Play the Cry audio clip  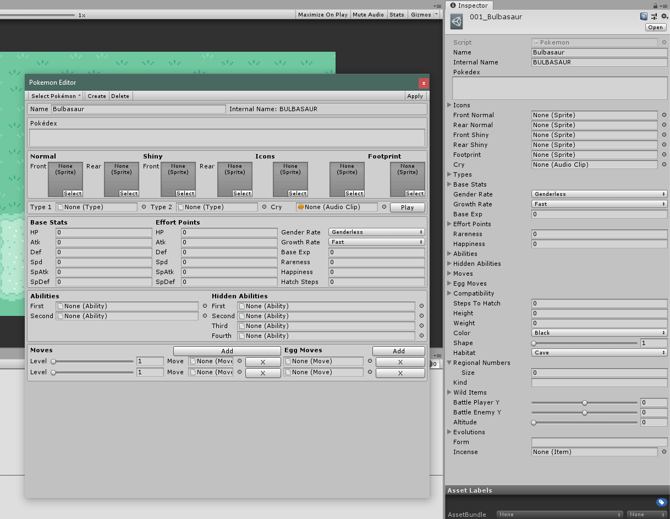pos(407,207)
